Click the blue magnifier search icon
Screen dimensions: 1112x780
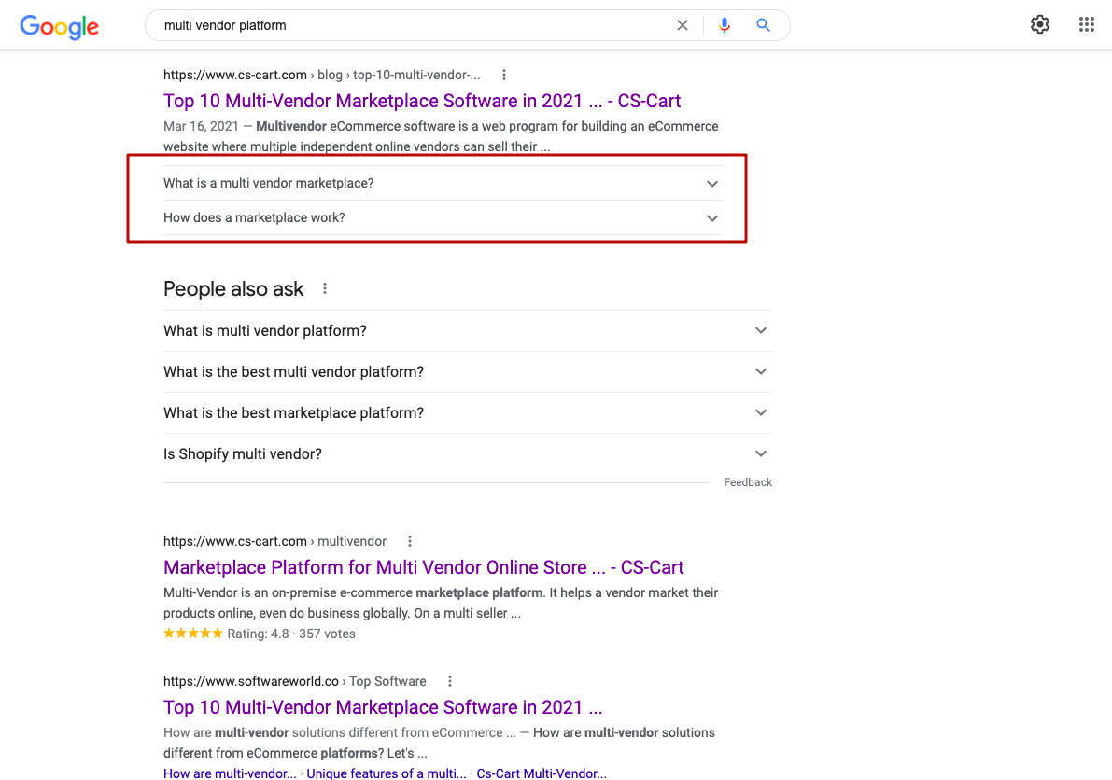click(x=764, y=25)
